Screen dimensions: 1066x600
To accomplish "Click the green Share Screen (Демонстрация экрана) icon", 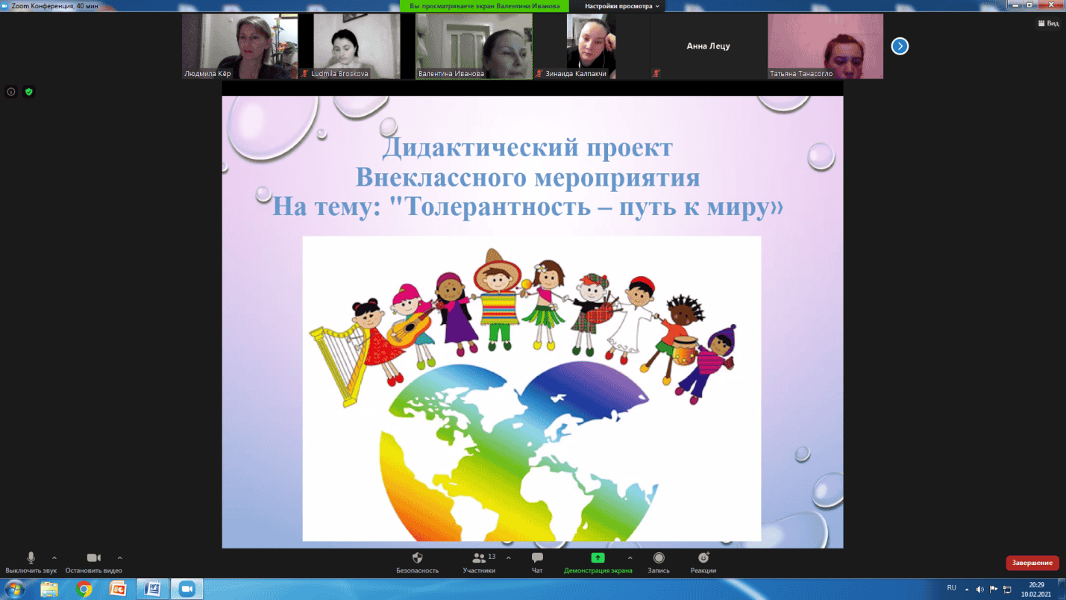I will [x=598, y=558].
